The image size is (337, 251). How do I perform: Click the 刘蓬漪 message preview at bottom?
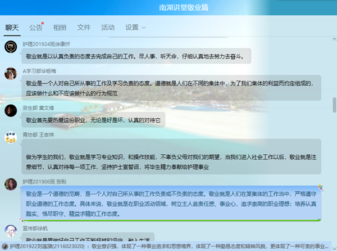[168, 246]
